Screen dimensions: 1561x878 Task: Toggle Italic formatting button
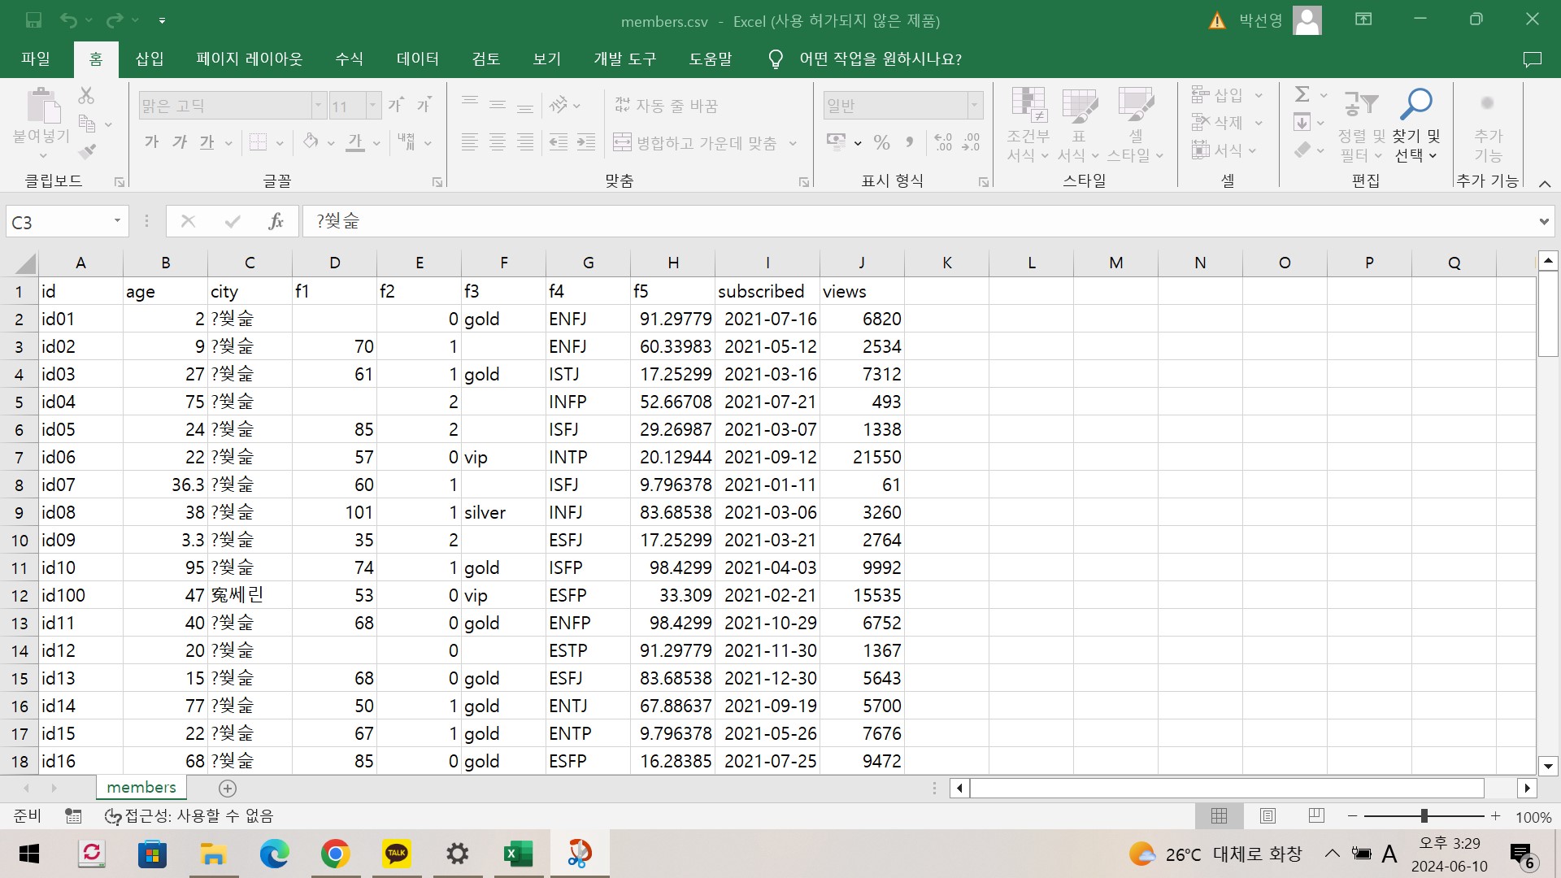point(179,143)
